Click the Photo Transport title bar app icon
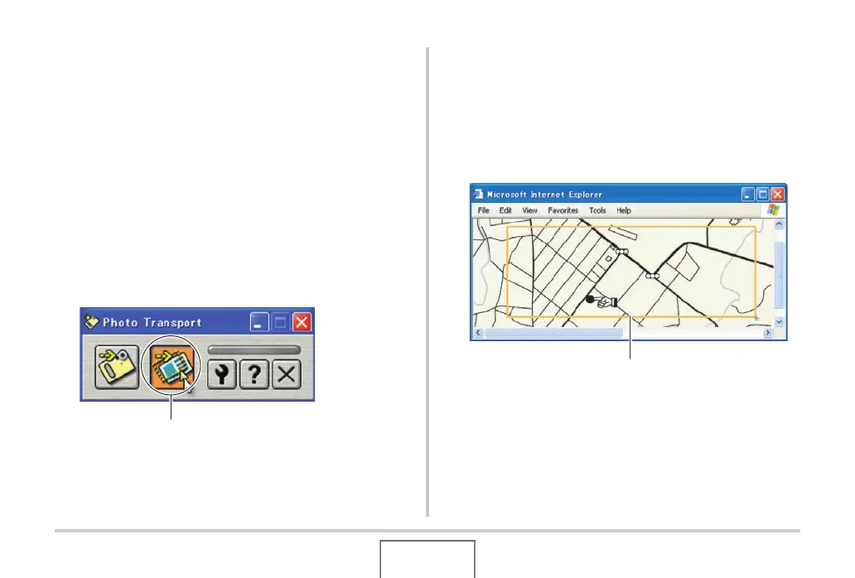 [x=92, y=322]
